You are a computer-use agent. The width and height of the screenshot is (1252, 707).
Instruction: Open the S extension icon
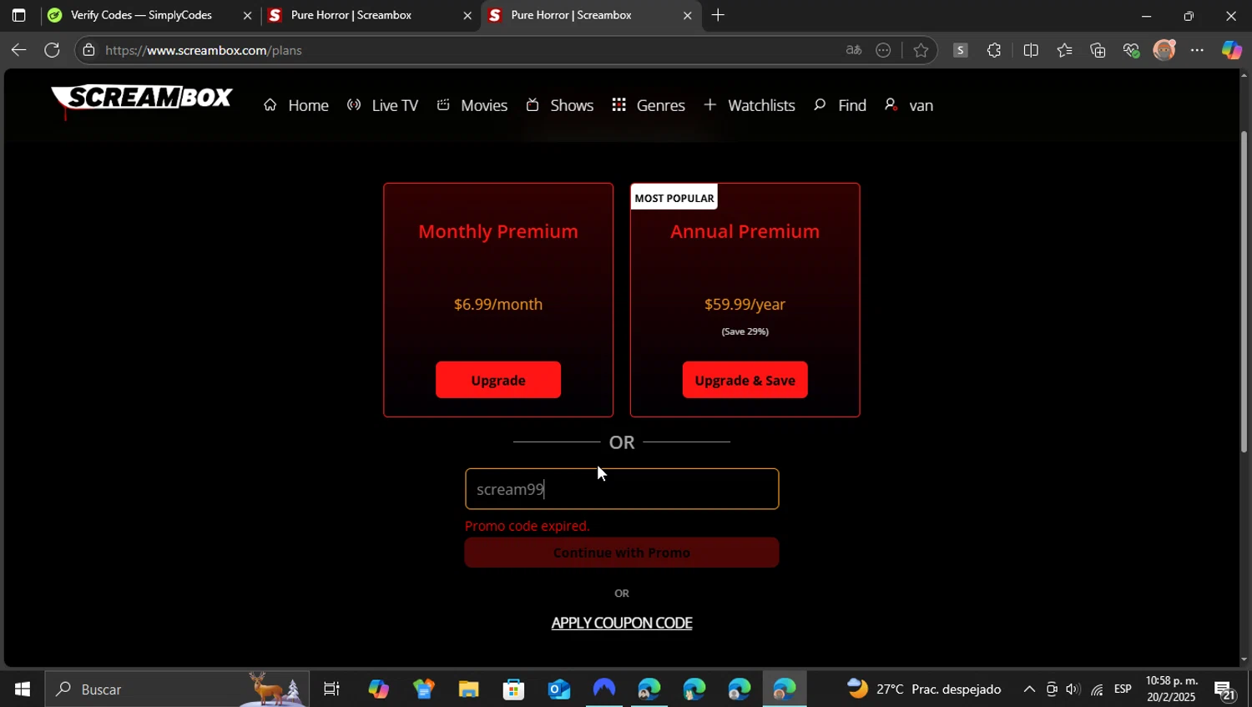pyautogui.click(x=960, y=50)
